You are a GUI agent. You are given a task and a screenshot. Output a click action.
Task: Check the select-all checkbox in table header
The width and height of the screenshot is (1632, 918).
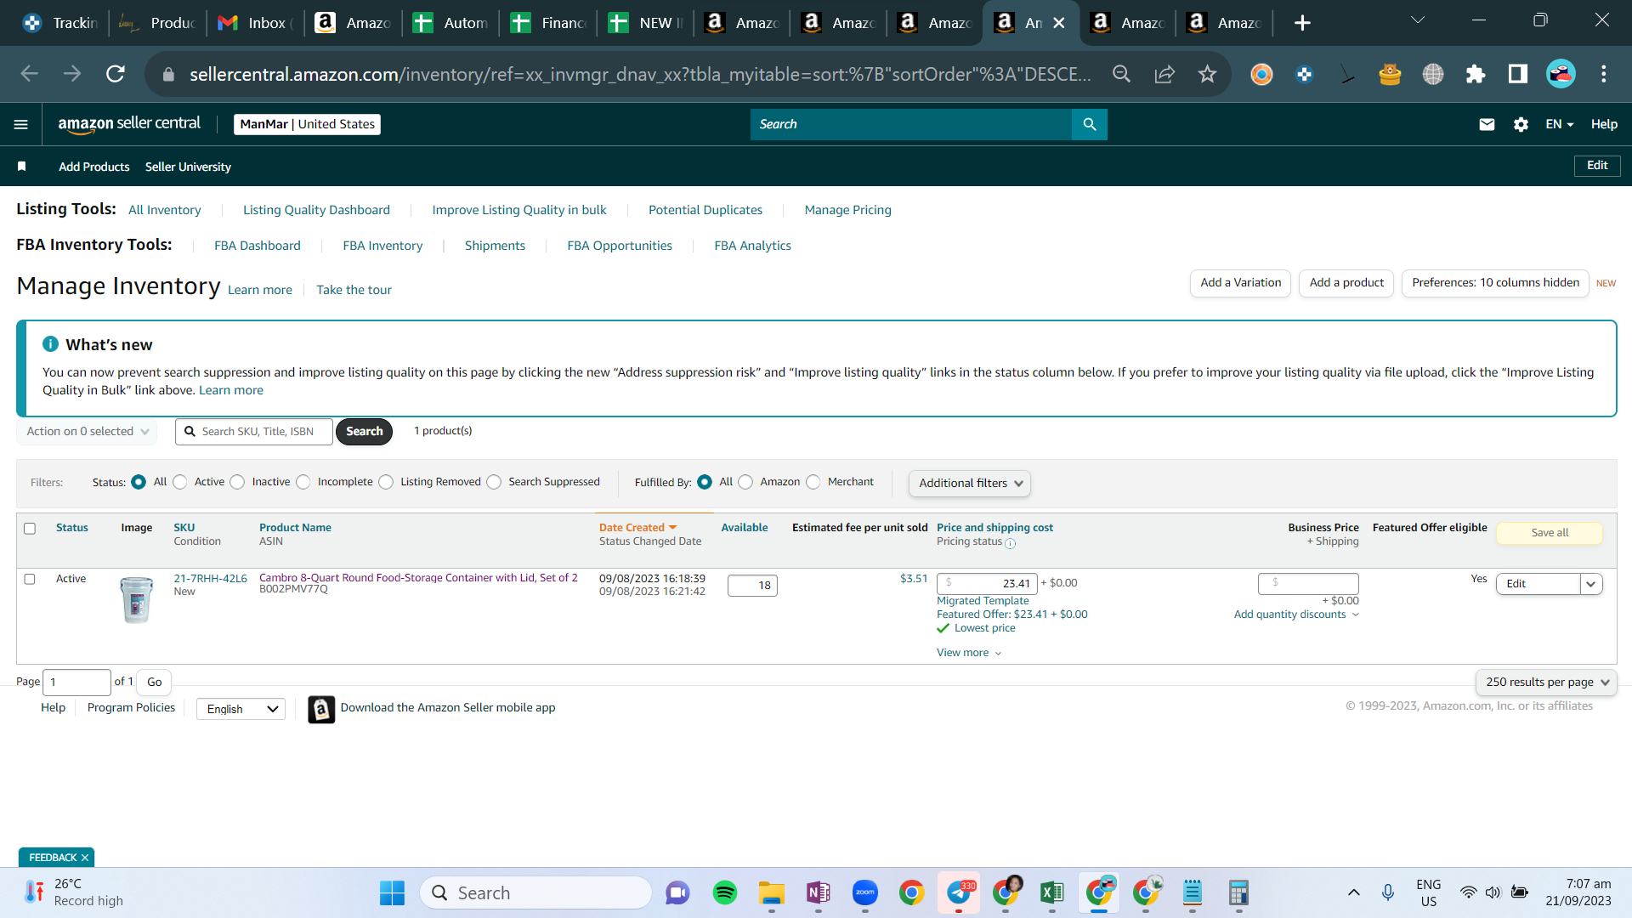click(30, 529)
